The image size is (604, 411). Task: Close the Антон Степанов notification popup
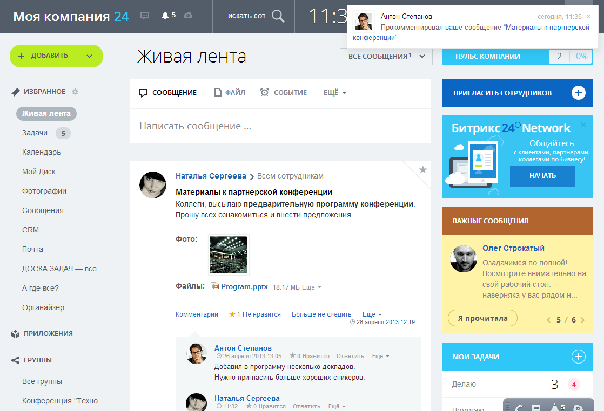[588, 17]
